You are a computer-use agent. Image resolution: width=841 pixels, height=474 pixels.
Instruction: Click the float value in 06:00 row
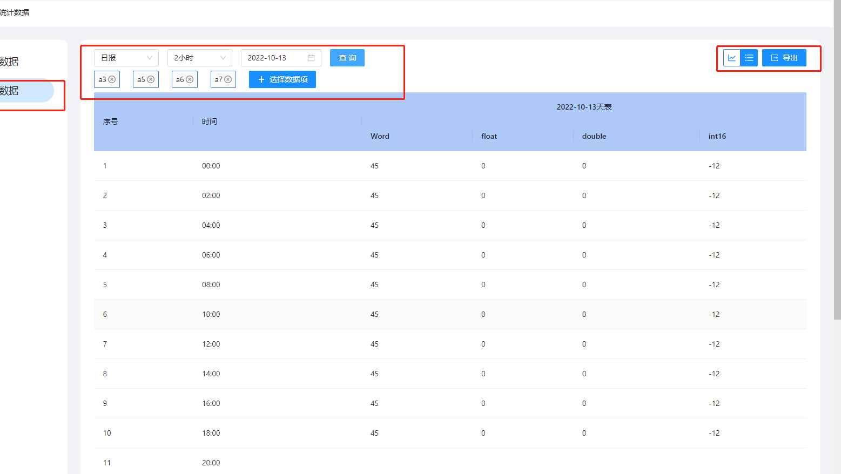[x=483, y=255]
